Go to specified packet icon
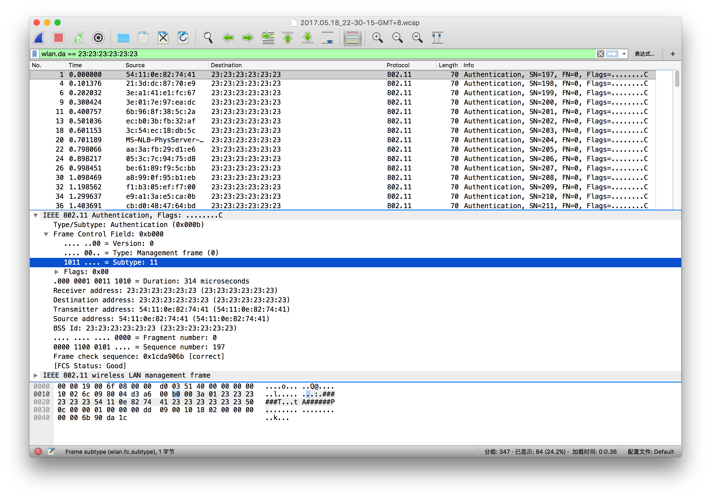The height and width of the screenshot is (499, 711). pyautogui.click(x=268, y=38)
